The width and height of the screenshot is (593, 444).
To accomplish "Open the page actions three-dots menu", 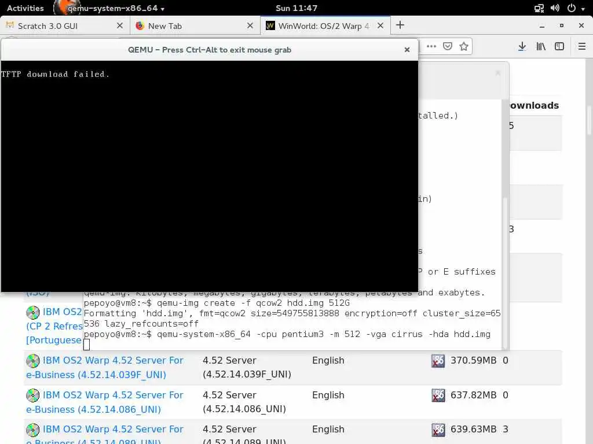I will tap(431, 46).
